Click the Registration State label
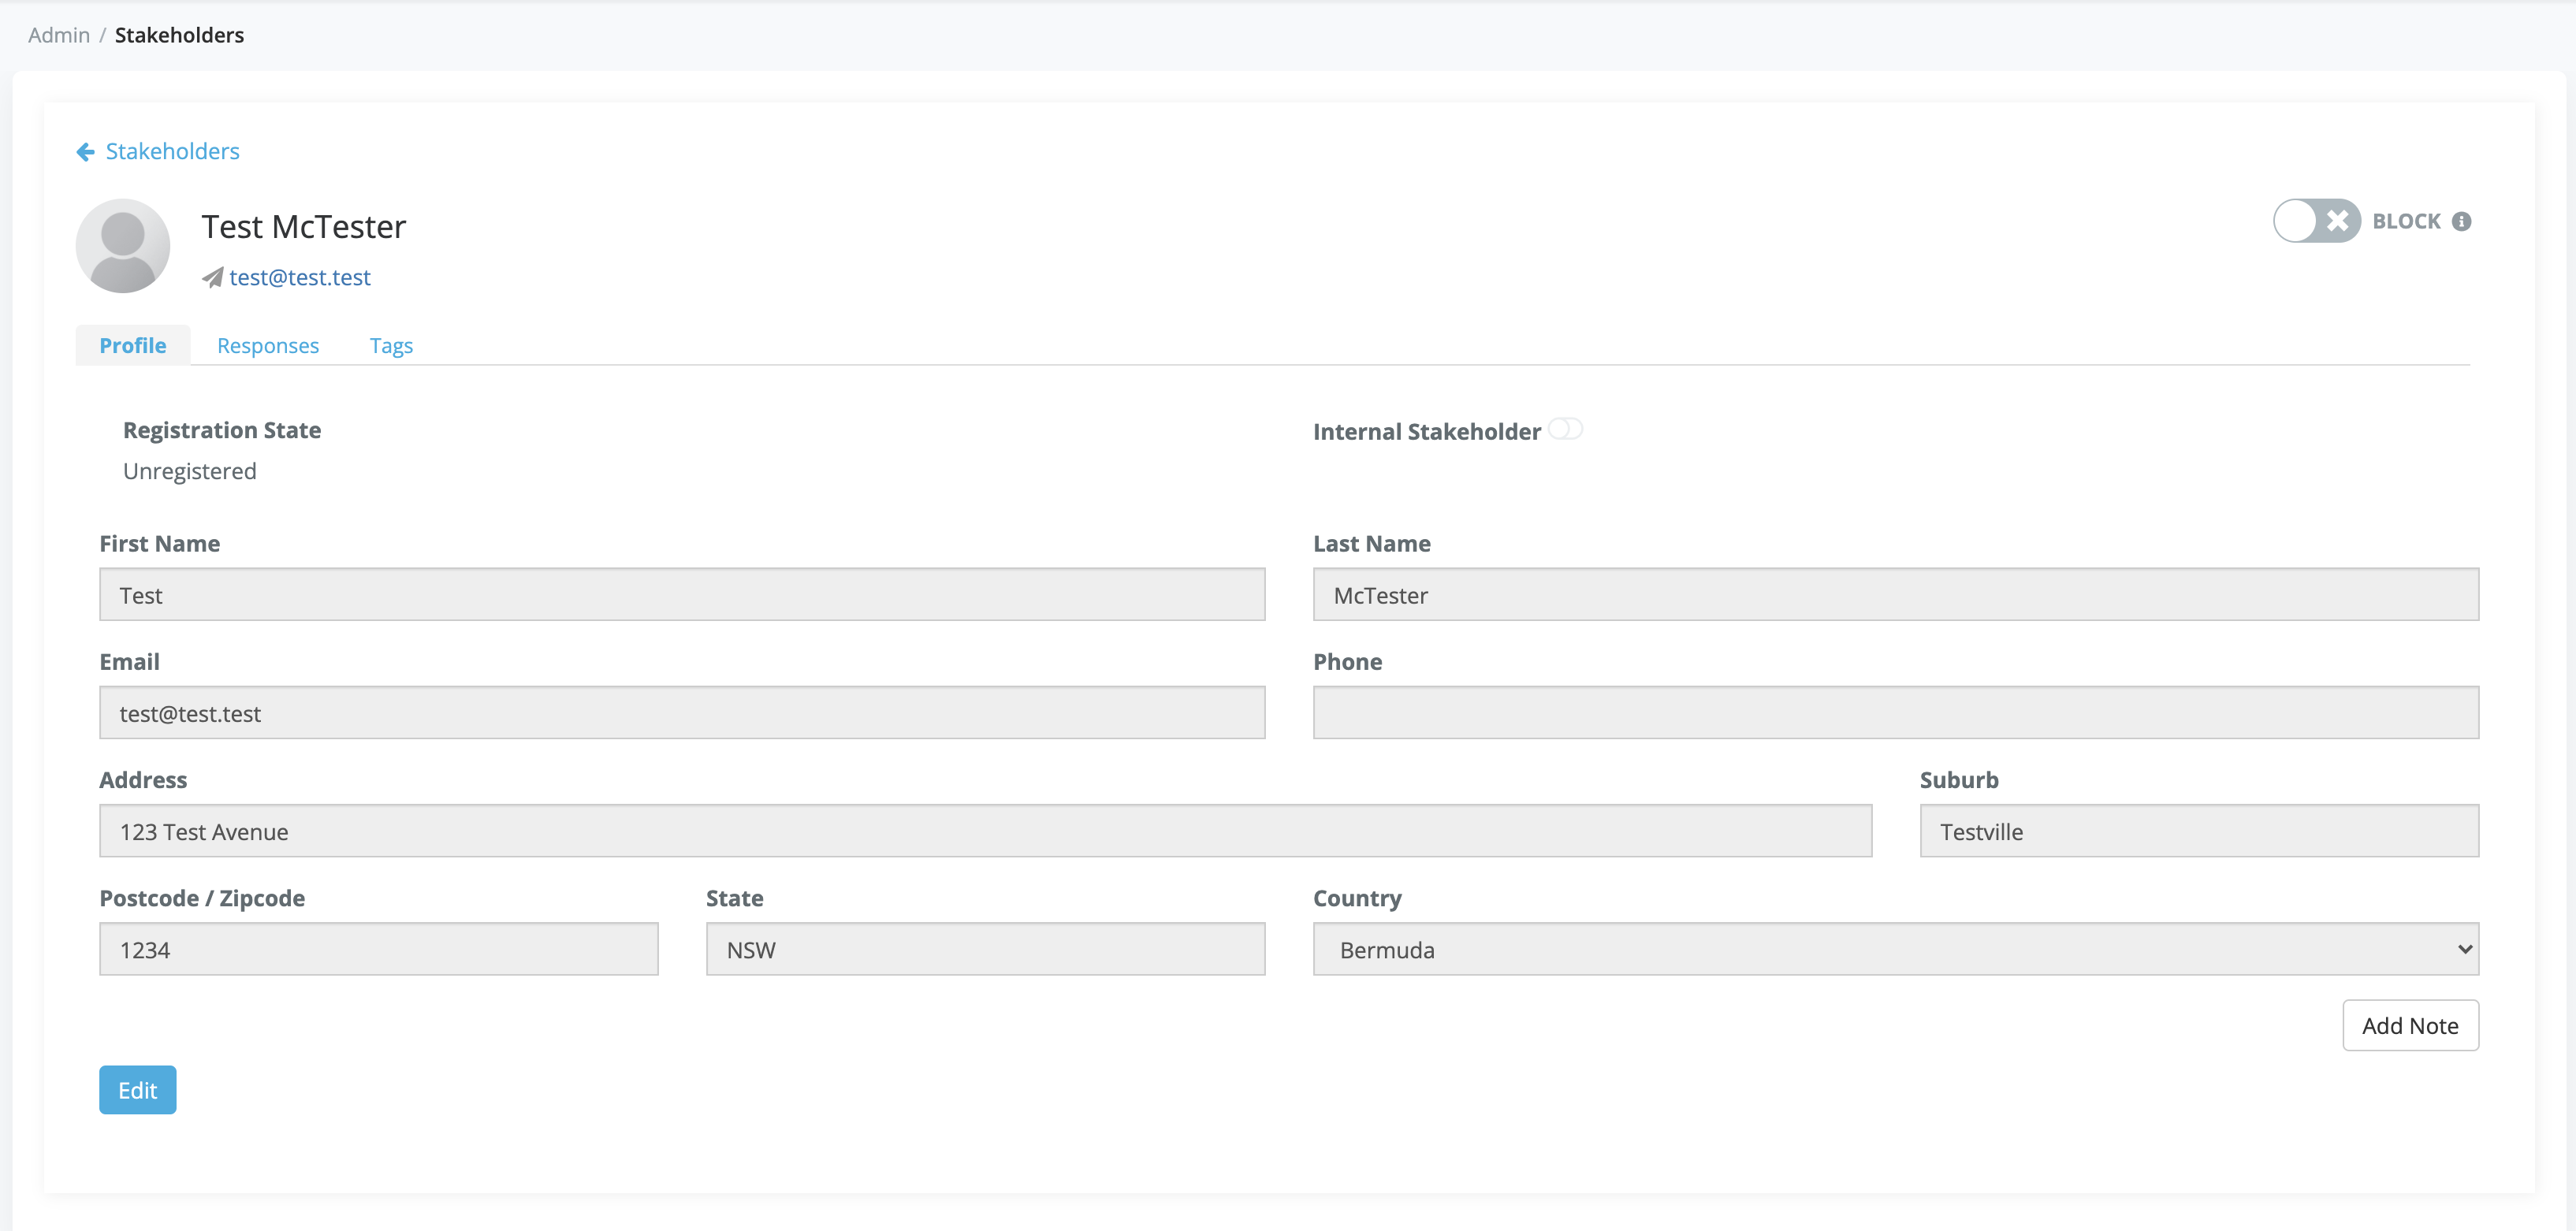The width and height of the screenshot is (2576, 1231). (222, 431)
